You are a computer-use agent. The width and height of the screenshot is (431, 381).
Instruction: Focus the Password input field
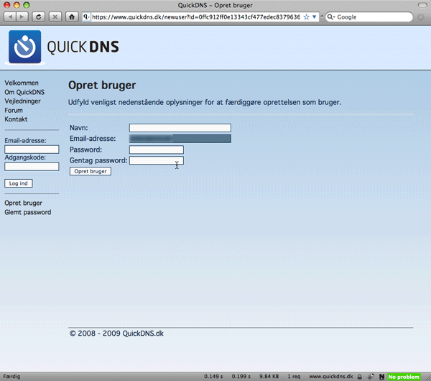[x=157, y=150]
